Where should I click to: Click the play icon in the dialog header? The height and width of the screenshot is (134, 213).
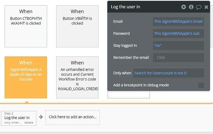click(x=184, y=7)
